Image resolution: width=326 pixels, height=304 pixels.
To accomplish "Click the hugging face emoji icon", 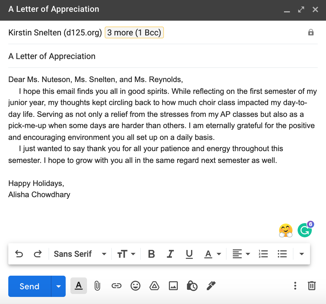I will [x=286, y=231].
